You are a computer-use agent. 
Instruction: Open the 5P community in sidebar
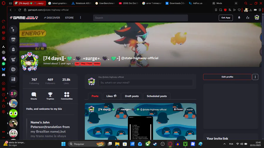point(13,94)
